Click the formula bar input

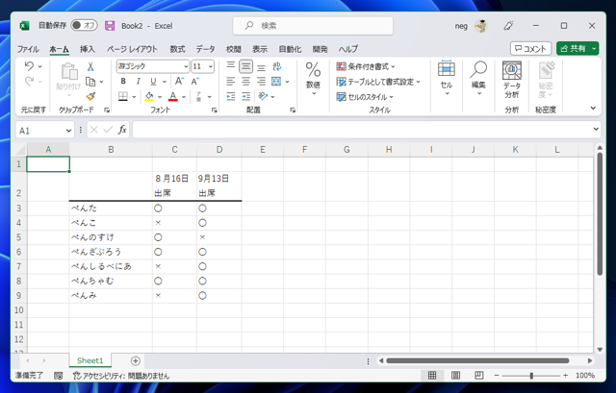pos(362,130)
